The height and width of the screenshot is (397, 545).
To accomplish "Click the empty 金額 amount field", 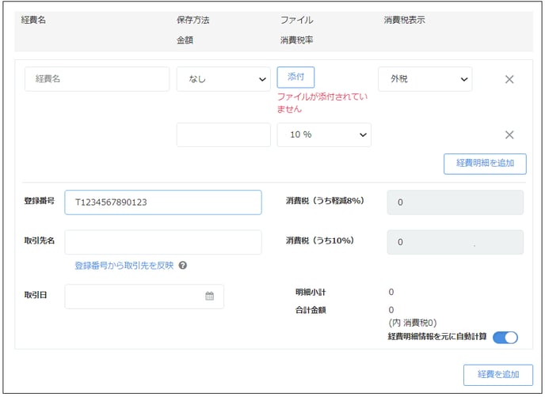I will tap(223, 134).
